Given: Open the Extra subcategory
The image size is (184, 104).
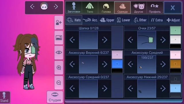Looking at the screenshot, I should 157,20.
